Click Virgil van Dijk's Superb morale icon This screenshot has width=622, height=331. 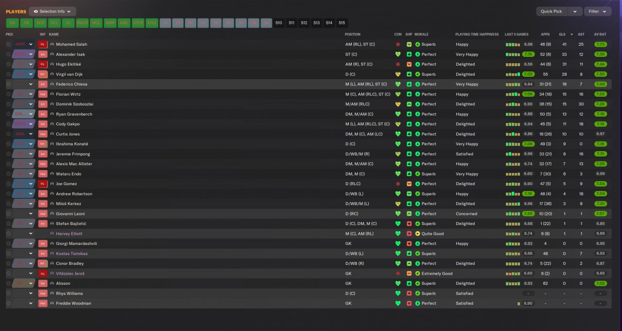(417, 74)
